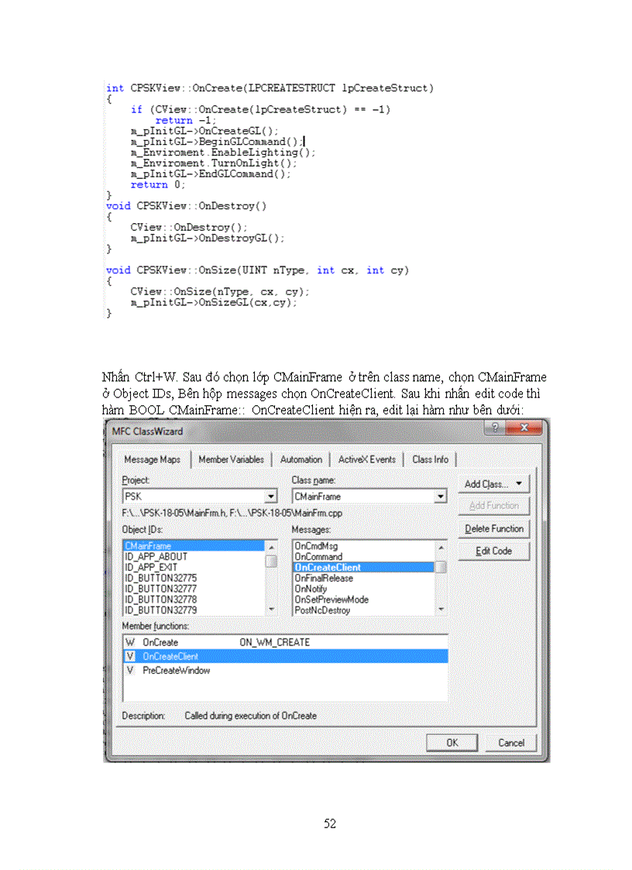Click the help question mark icon
This screenshot has height=870, width=632.
pyautogui.click(x=494, y=428)
